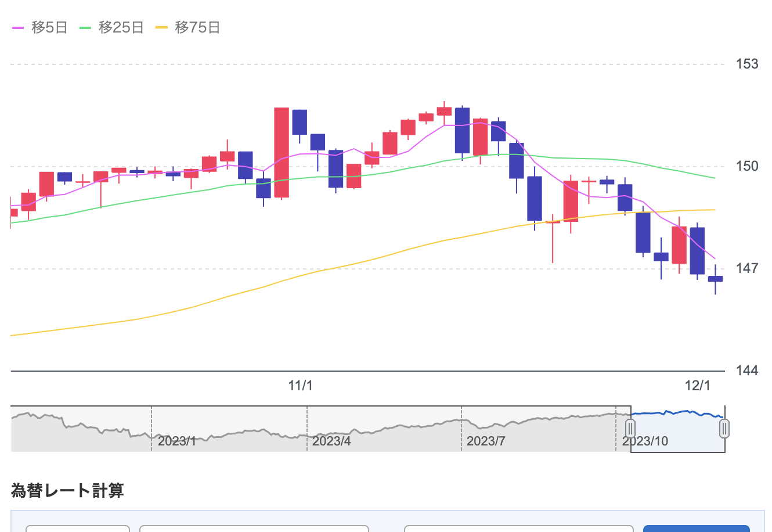772x532 pixels.
Task: Click the blue calculate button at bottom right
Action: click(x=697, y=529)
